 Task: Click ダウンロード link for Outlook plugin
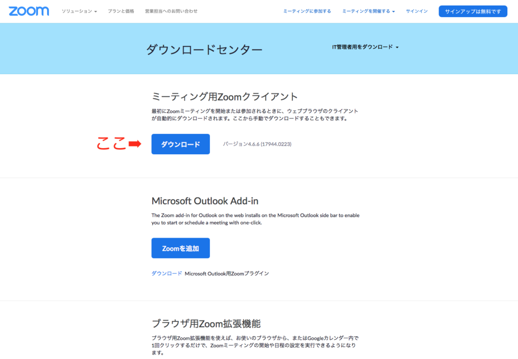[166, 274]
